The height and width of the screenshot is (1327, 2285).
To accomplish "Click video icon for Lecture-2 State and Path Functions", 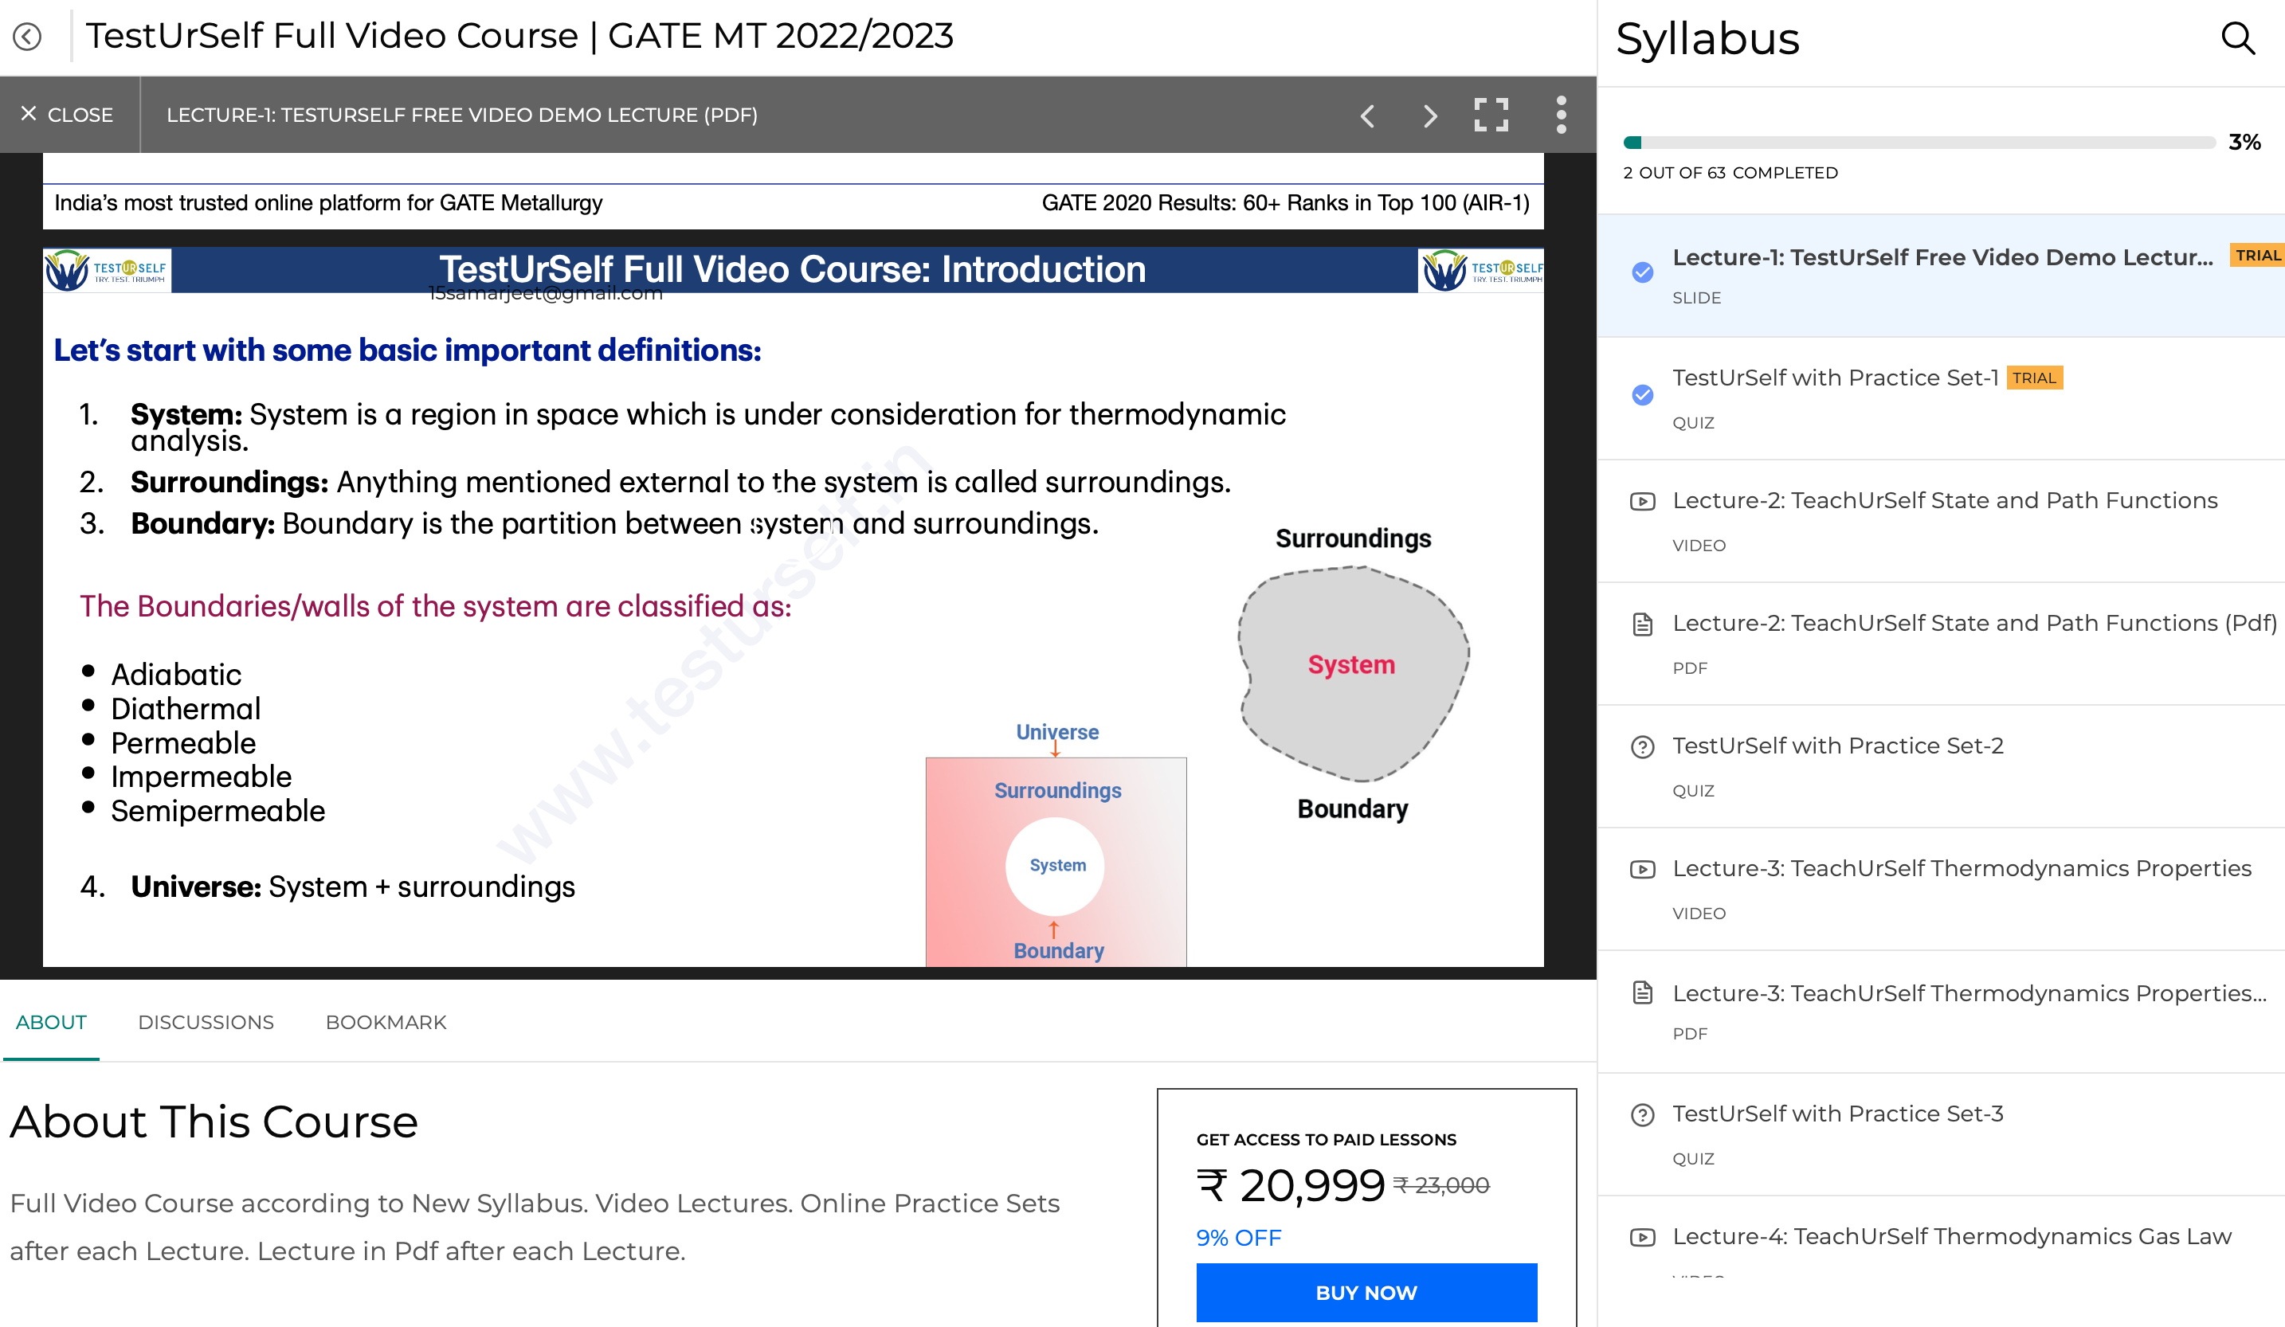I will (1642, 501).
